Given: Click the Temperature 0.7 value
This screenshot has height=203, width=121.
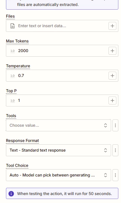Looking at the screenshot, I should coord(21,76).
